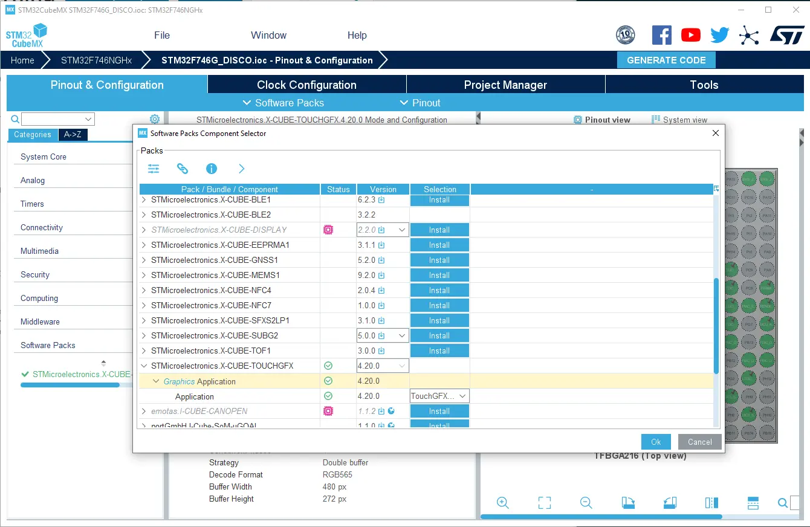Screen dimensions: 810x527
Task: Collapse the STMicroelectronics.X-CUBE-TOUCHGFX tree row
Action: click(x=144, y=366)
